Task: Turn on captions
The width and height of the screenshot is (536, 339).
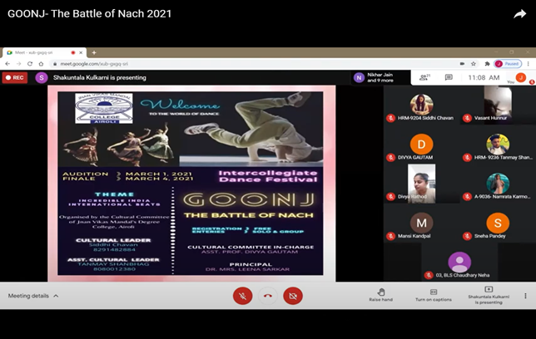Action: coord(434,295)
